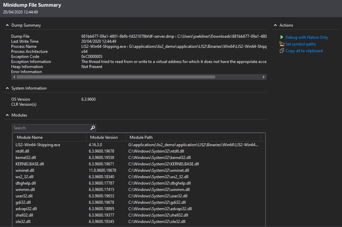
Task: Sort by Module Version column header
Action: click(x=106, y=137)
